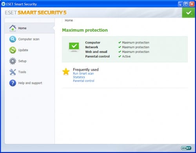Open the Setup section
196x153 pixels.
pyautogui.click(x=22, y=61)
